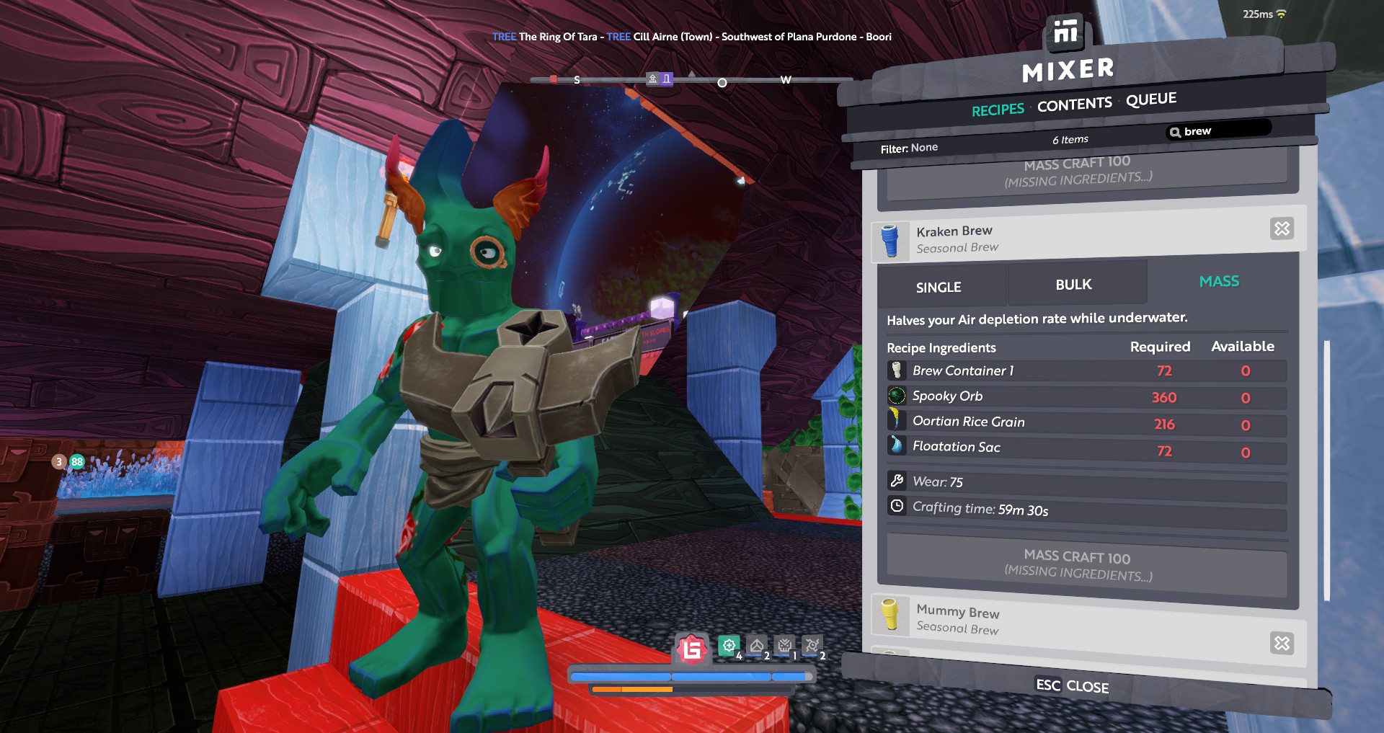
Task: Click the Brew Container 1 ingredient icon
Action: tap(896, 370)
